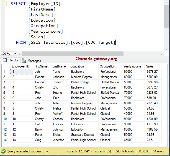Screen dimensions: 170x156
Task: Place cursor after [CDC Target] in query editor
Action: click(x=115, y=42)
